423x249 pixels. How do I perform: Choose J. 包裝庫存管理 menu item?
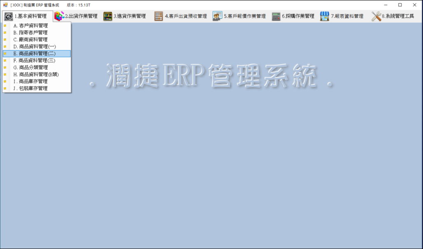click(x=30, y=88)
